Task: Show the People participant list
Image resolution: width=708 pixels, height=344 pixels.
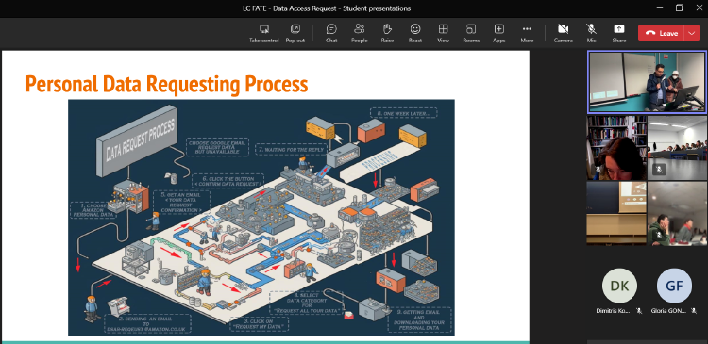Action: (360, 33)
